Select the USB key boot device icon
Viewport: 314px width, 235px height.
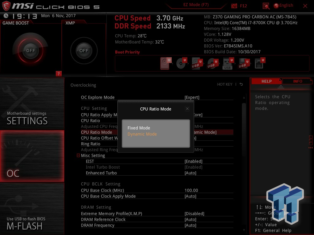(228, 63)
